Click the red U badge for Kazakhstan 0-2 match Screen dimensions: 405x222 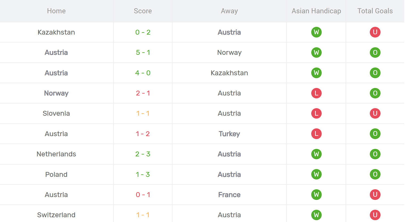click(375, 32)
